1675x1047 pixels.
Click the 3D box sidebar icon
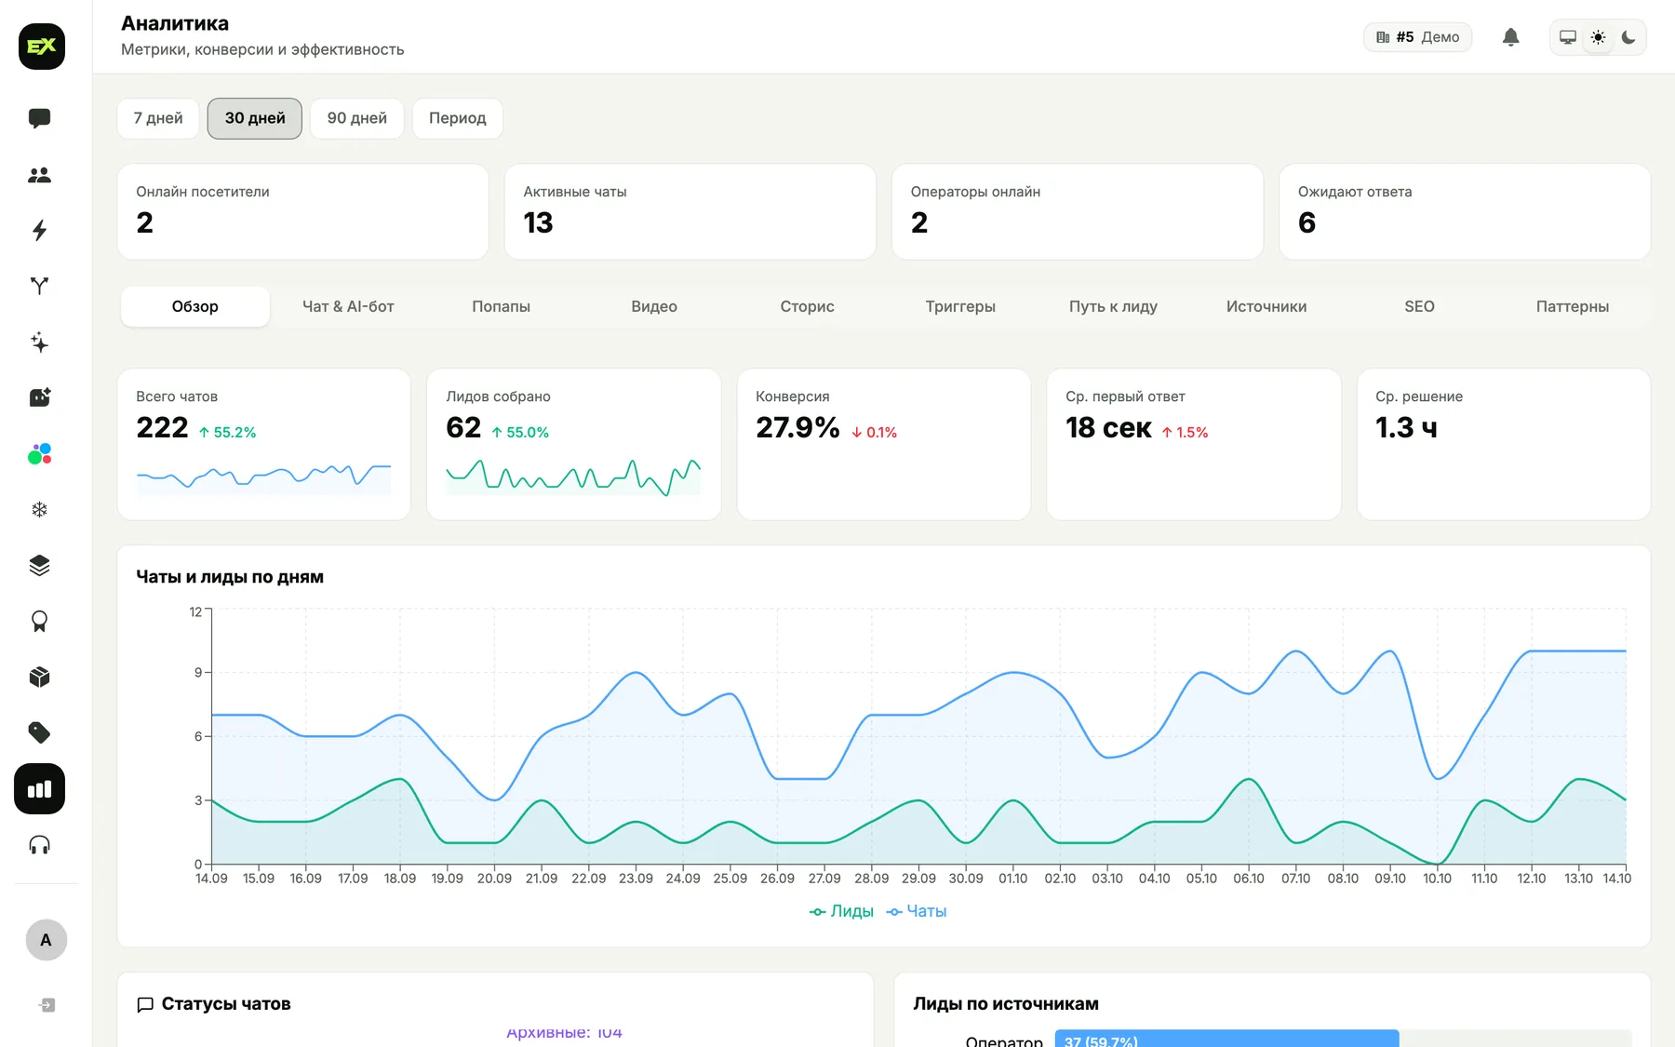click(x=39, y=677)
